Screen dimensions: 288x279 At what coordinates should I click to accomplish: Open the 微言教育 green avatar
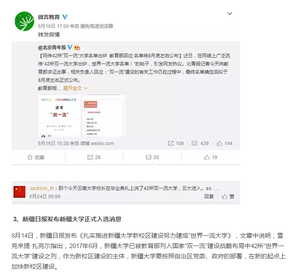point(24,21)
